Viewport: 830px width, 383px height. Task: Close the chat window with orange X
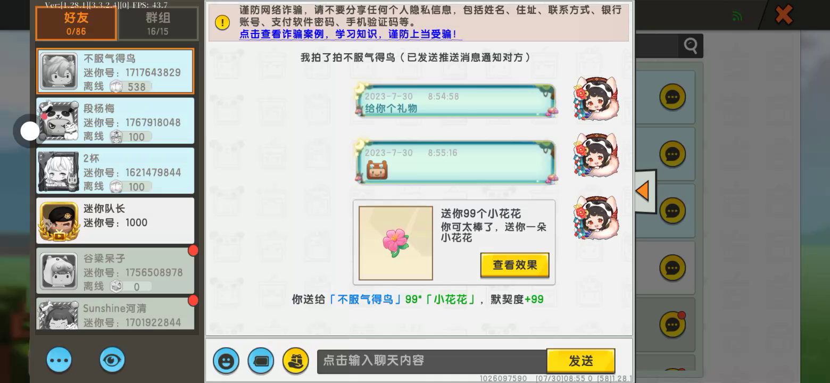[784, 15]
